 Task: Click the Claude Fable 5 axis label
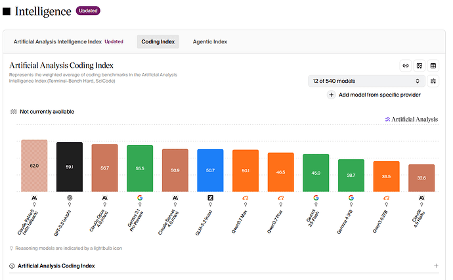pos(28,222)
